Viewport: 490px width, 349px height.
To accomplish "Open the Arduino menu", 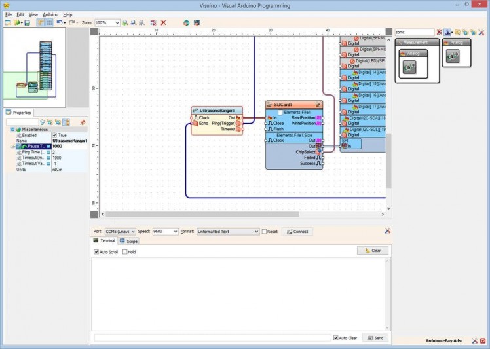I will pos(50,14).
